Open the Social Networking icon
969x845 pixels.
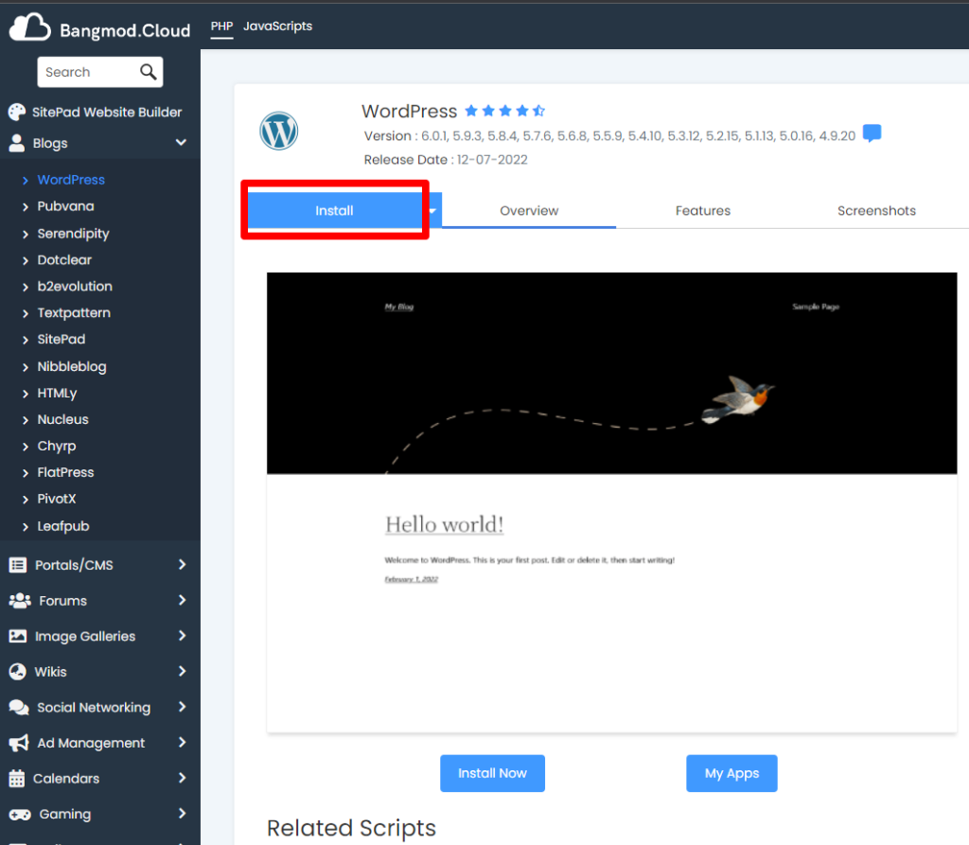click(x=18, y=707)
